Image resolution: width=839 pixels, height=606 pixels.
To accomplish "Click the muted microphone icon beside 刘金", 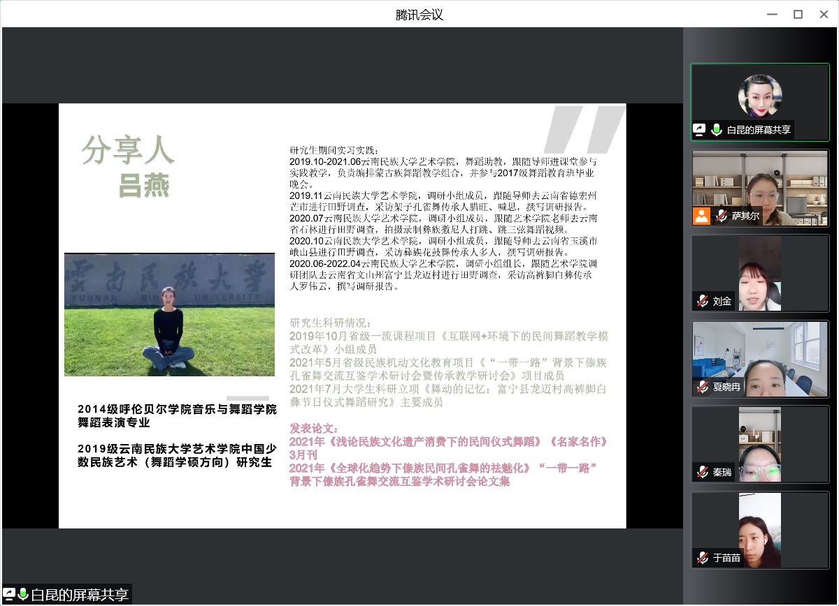I will 702,301.
